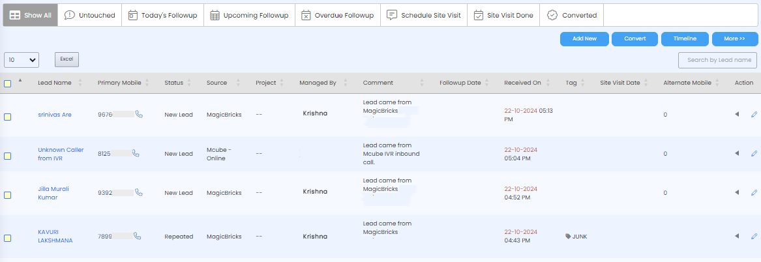761x262 pixels.
Task: Sort by Primary Mobile column arrows
Action: click(147, 83)
